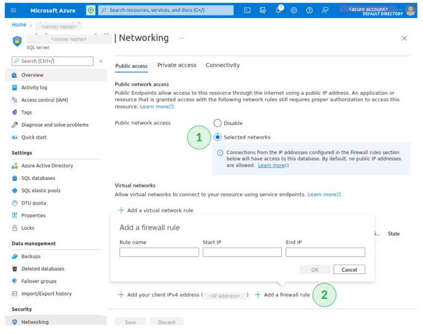Click the help question mark icon
Viewport: 423px width, 334px height.
[310, 10]
